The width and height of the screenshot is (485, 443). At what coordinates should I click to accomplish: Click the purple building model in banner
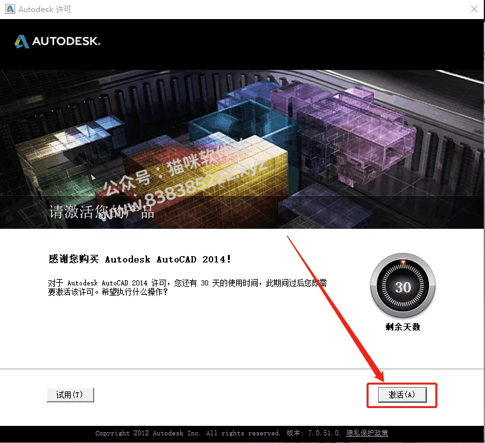click(x=343, y=130)
